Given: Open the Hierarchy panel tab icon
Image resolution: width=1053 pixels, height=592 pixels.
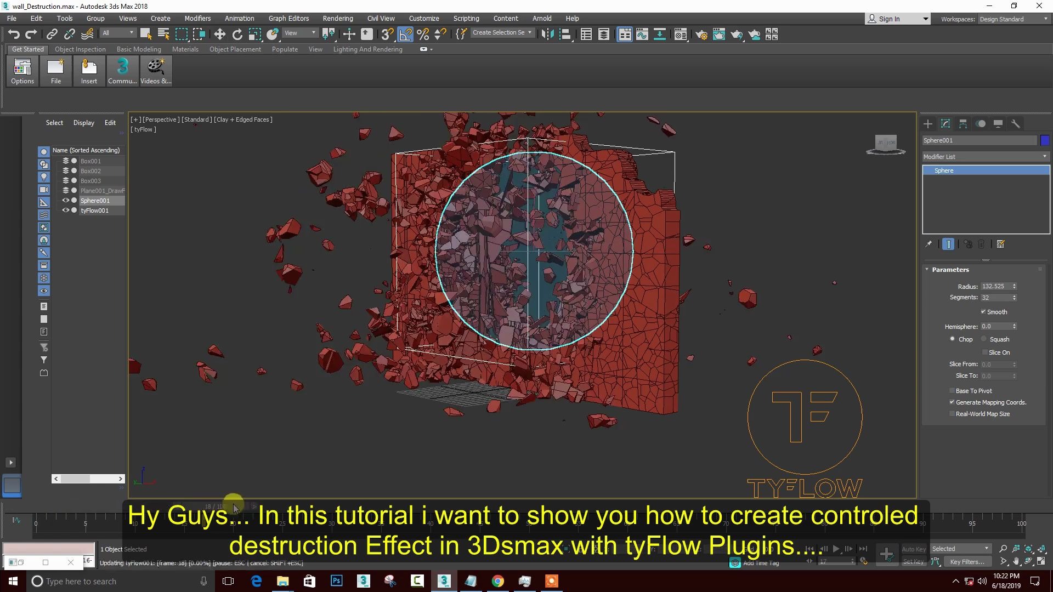Looking at the screenshot, I should (963, 124).
